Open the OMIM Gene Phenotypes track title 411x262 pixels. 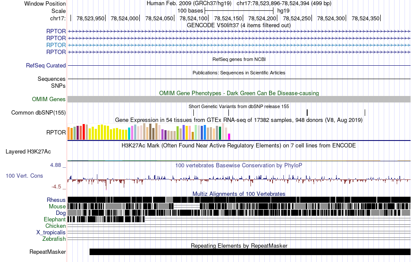pos(239,93)
